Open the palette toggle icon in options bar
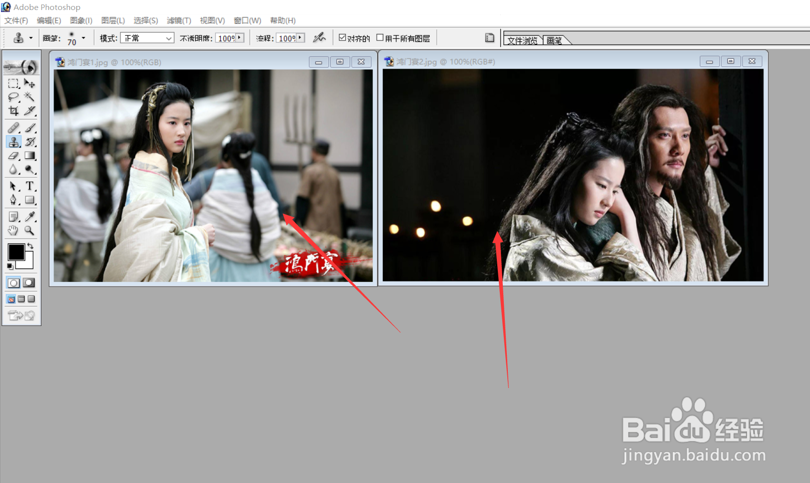The image size is (810, 483). point(489,37)
